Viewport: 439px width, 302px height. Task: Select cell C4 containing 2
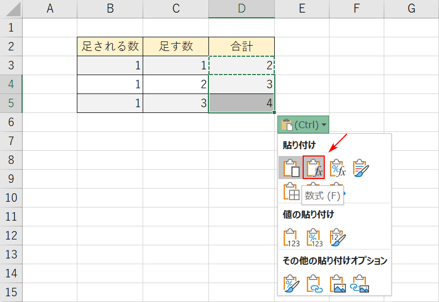point(176,84)
